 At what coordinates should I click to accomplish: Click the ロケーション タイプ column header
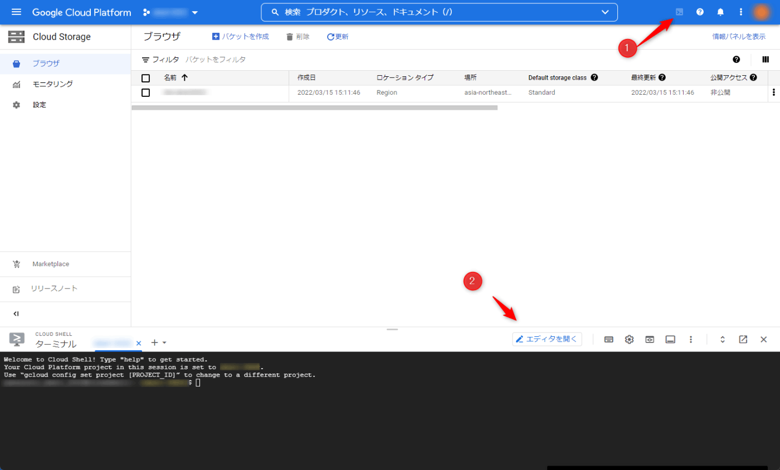[404, 78]
